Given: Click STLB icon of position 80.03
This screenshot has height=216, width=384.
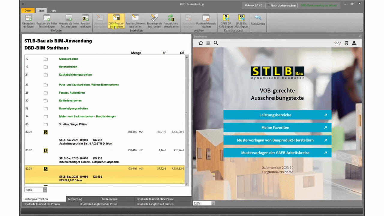Looking at the screenshot, I should [x=46, y=169].
